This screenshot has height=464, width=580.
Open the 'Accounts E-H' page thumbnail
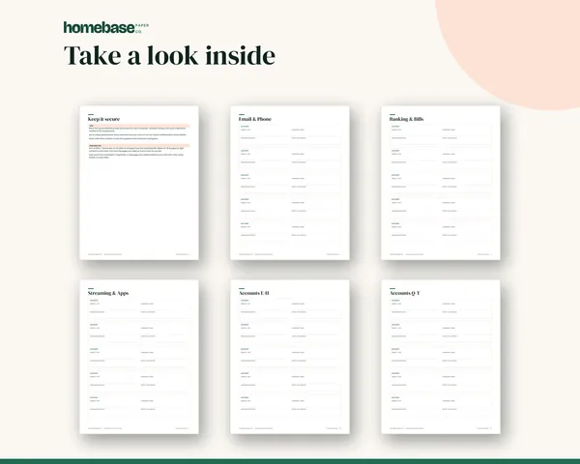pos(290,357)
